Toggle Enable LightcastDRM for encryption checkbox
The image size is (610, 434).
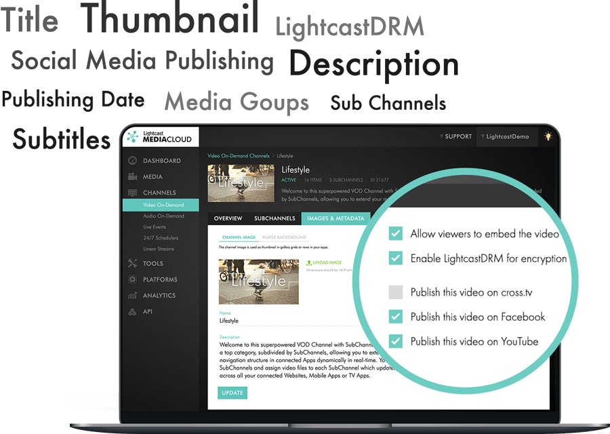click(x=396, y=258)
